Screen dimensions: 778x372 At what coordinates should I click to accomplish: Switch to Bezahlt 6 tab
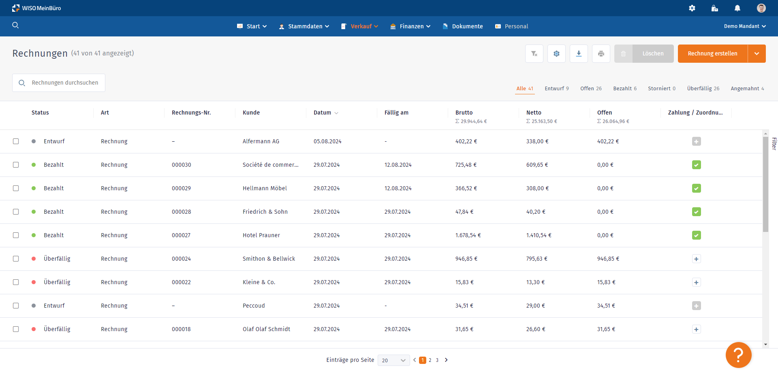click(625, 88)
